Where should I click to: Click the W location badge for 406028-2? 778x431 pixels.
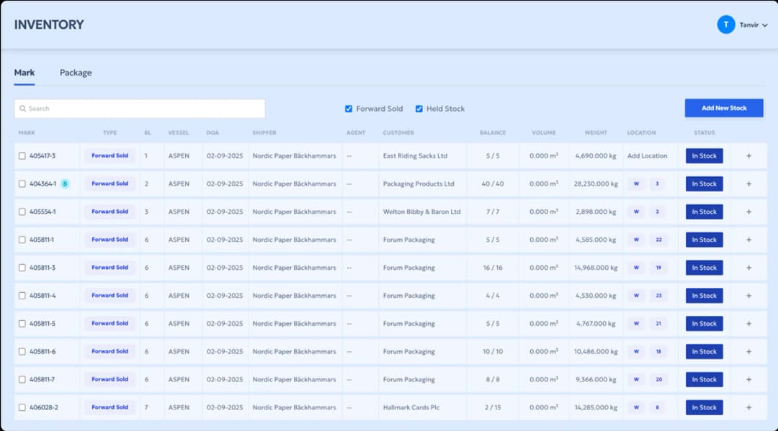tap(636, 407)
